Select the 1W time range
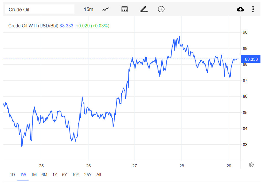 pos(23,175)
